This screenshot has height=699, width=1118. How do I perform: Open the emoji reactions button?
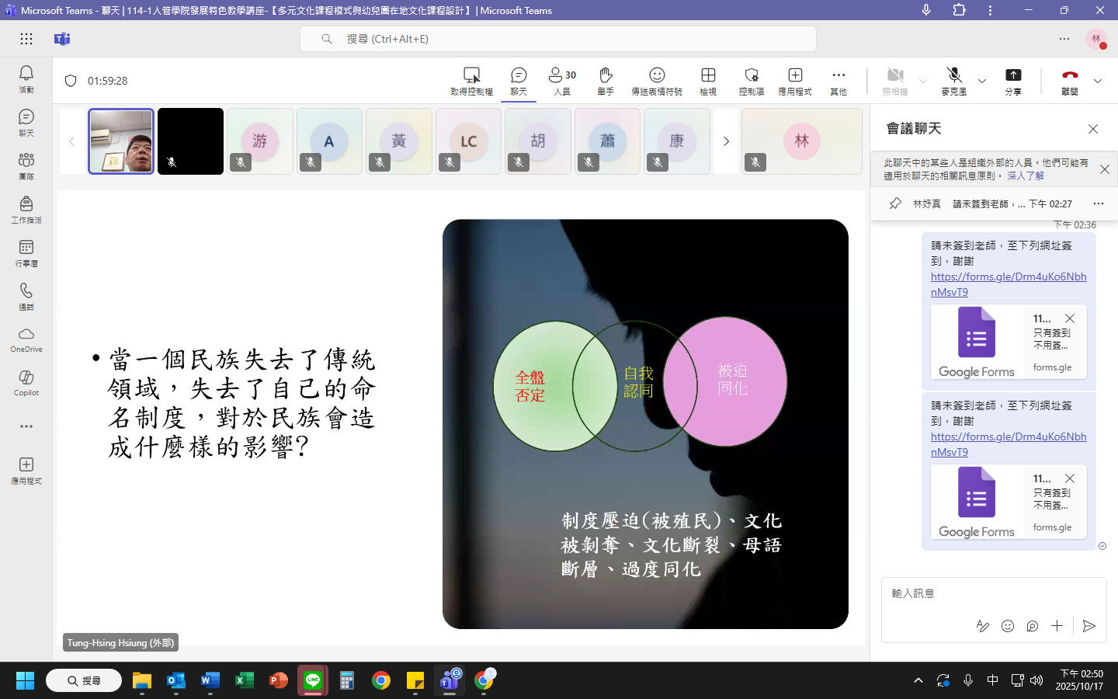pyautogui.click(x=657, y=80)
